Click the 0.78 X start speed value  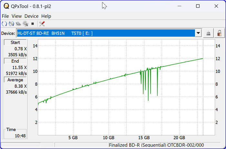pyautogui.click(x=20, y=49)
